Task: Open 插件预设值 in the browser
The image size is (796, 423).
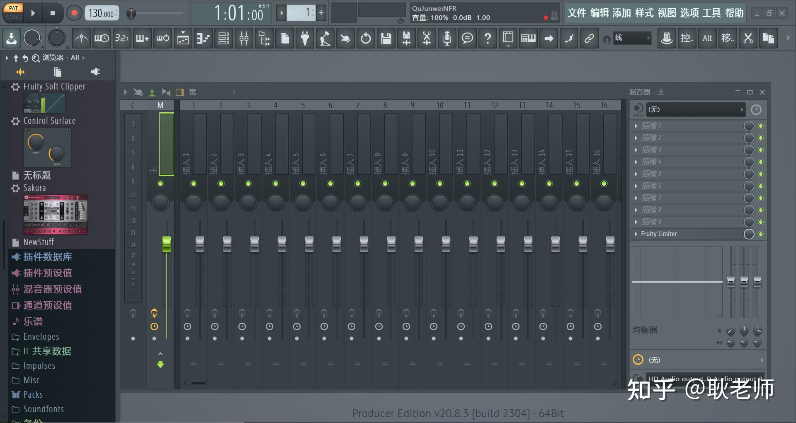Action: click(x=48, y=273)
